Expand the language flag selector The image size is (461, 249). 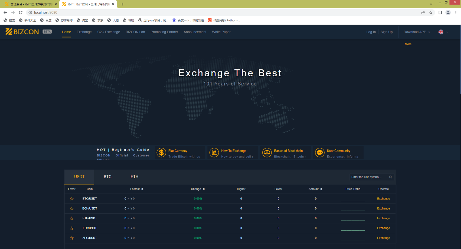click(x=443, y=32)
